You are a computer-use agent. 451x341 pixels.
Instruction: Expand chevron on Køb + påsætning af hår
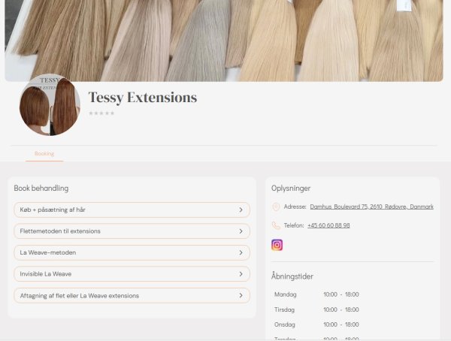pos(241,210)
